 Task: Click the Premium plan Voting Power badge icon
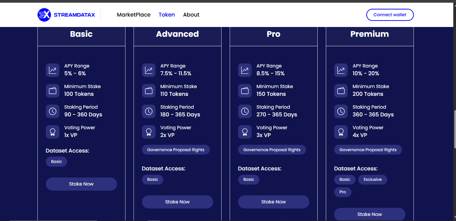tap(341, 132)
